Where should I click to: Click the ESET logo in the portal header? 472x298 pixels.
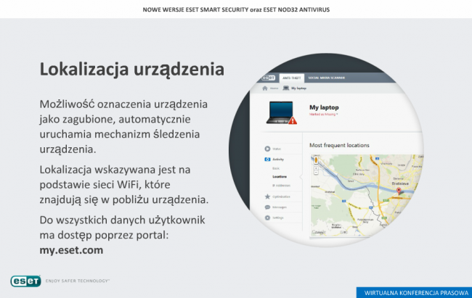click(x=268, y=78)
